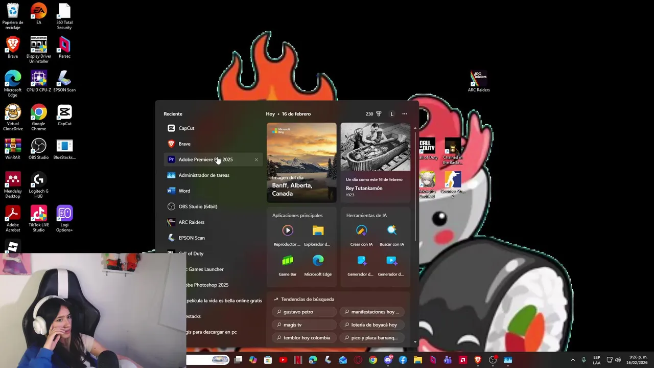
Task: Open Netflix taskbar icon
Action: 298,360
